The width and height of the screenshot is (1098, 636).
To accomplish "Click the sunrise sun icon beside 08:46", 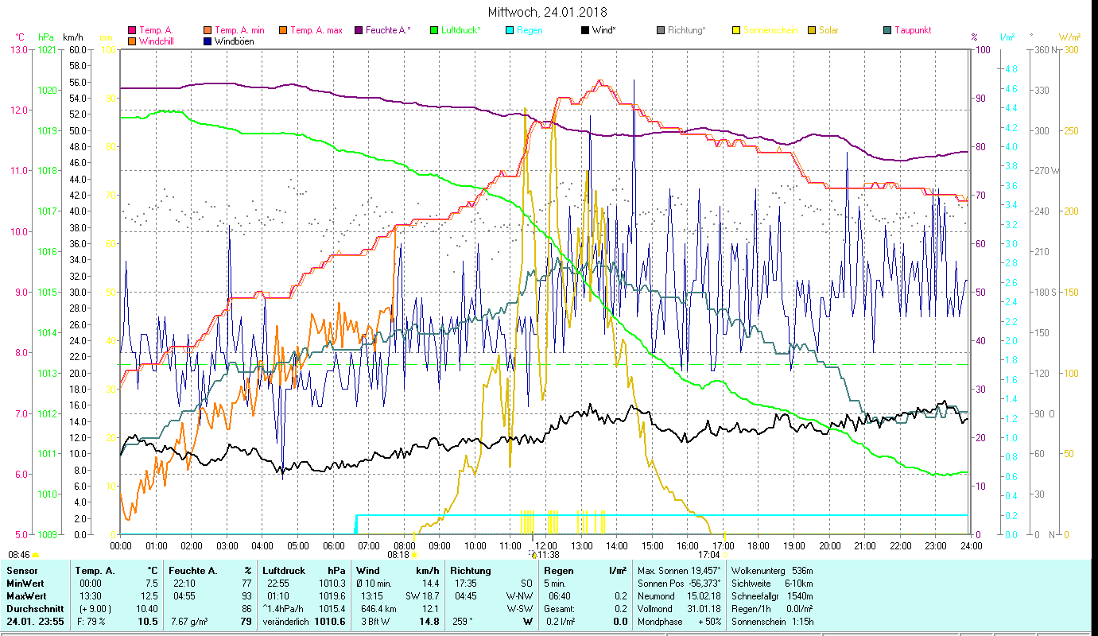I will (35, 555).
